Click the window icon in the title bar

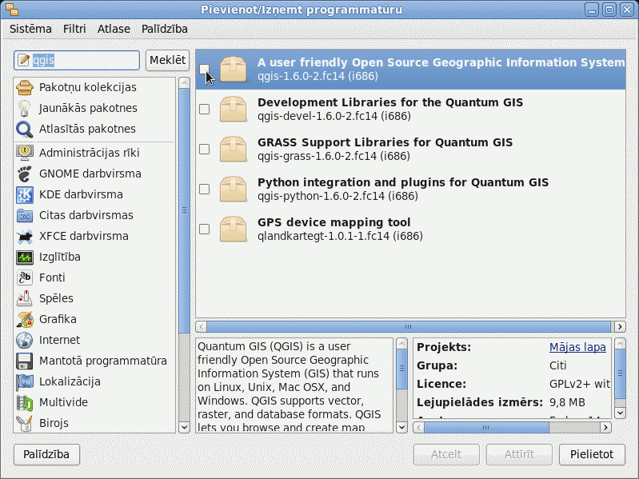coord(12,10)
